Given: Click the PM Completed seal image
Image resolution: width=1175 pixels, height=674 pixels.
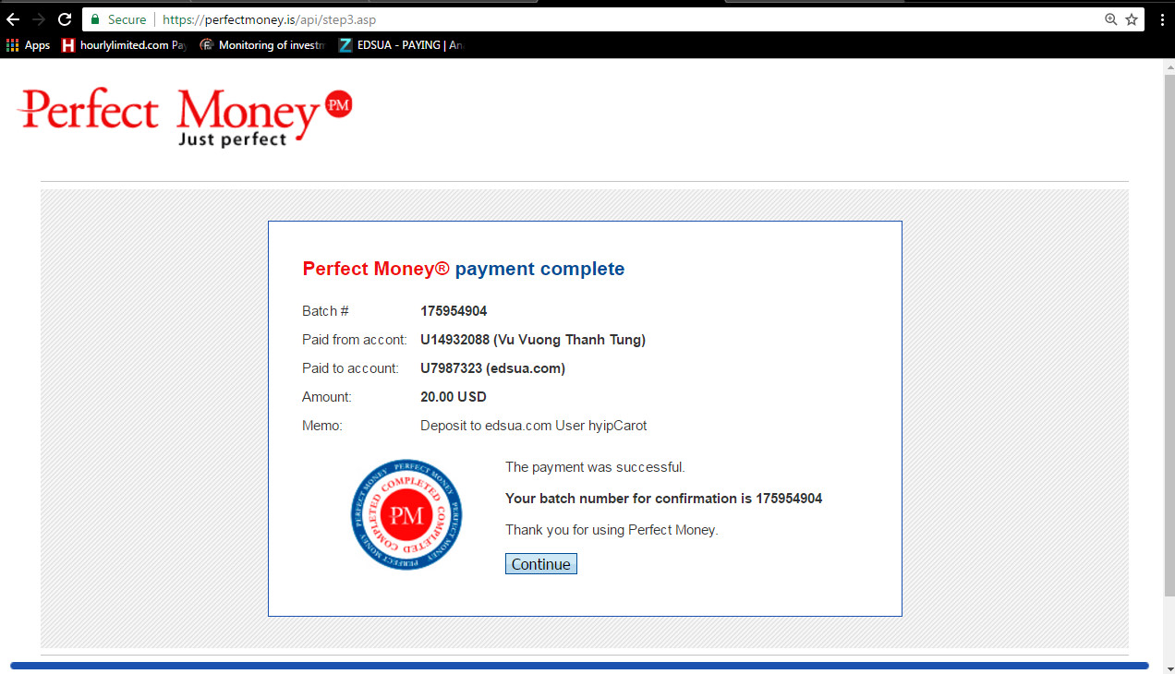Looking at the screenshot, I should [406, 514].
